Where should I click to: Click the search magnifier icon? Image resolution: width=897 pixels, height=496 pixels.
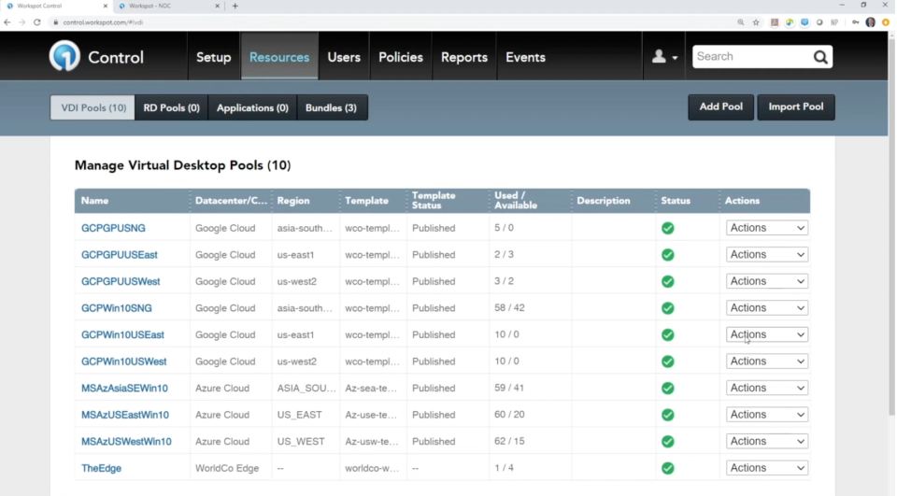820,57
